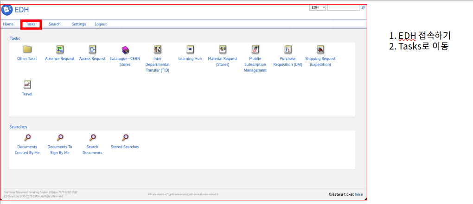Select the Catalogue - CERN Stores books icon
The image size is (473, 204).
point(125,49)
